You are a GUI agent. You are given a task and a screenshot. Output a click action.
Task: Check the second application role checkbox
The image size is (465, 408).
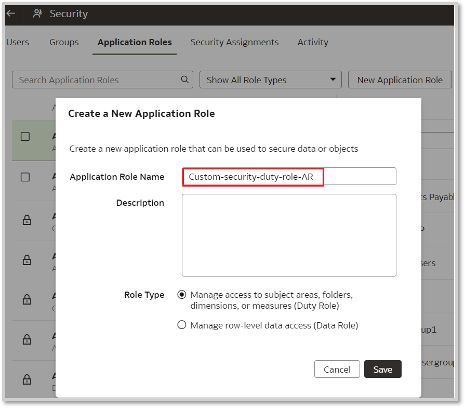pyautogui.click(x=25, y=177)
